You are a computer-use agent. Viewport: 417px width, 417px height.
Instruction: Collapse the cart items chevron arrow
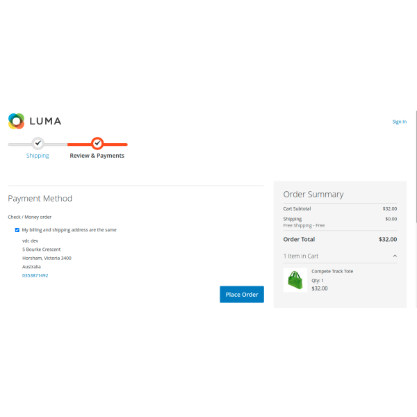click(x=395, y=256)
